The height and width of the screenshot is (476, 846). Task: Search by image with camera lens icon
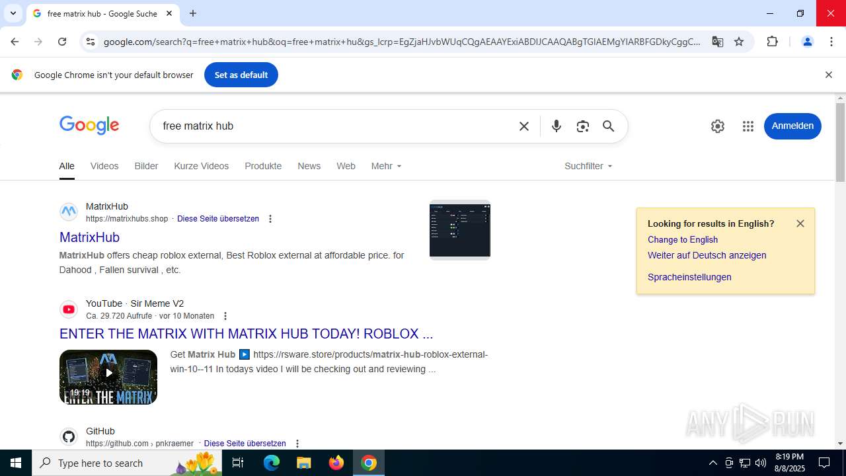point(582,126)
